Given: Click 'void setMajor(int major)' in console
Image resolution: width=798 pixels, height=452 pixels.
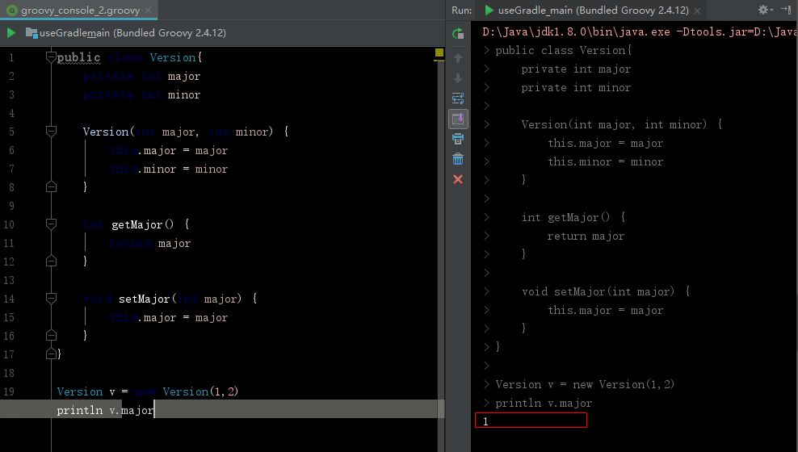Looking at the screenshot, I should 598,291.
